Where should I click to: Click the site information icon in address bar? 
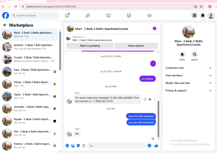[x=23, y=7]
